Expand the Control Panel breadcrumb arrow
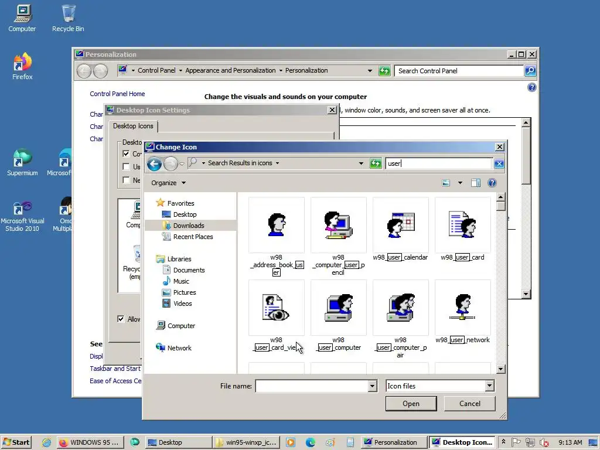This screenshot has height=450, width=600. tap(180, 71)
